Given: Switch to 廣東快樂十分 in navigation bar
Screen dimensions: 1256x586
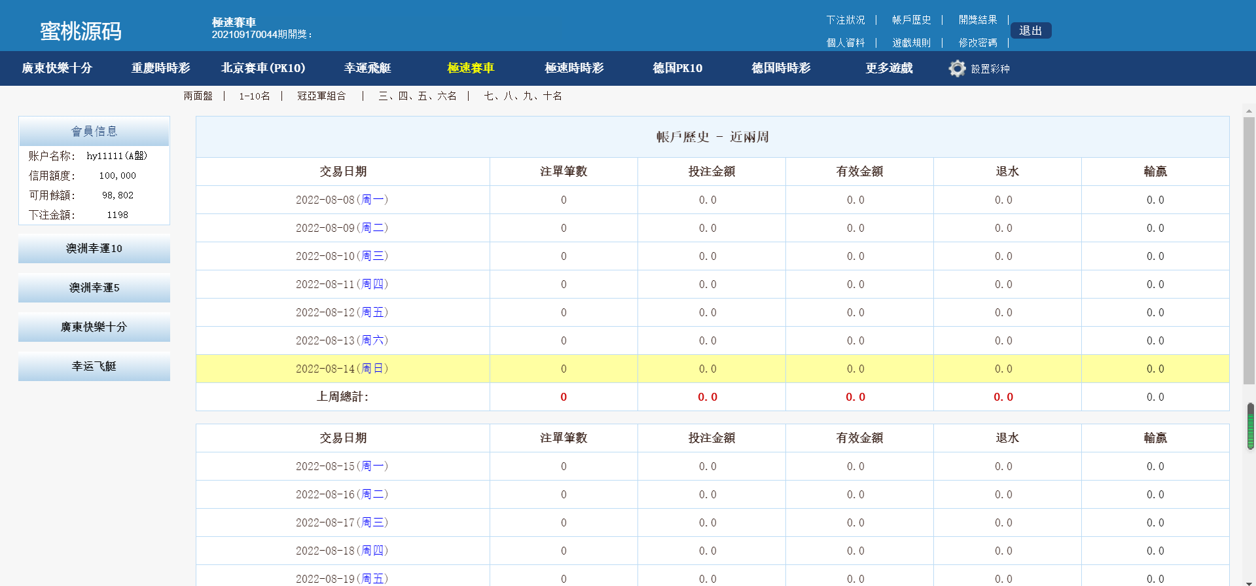Looking at the screenshot, I should point(57,68).
